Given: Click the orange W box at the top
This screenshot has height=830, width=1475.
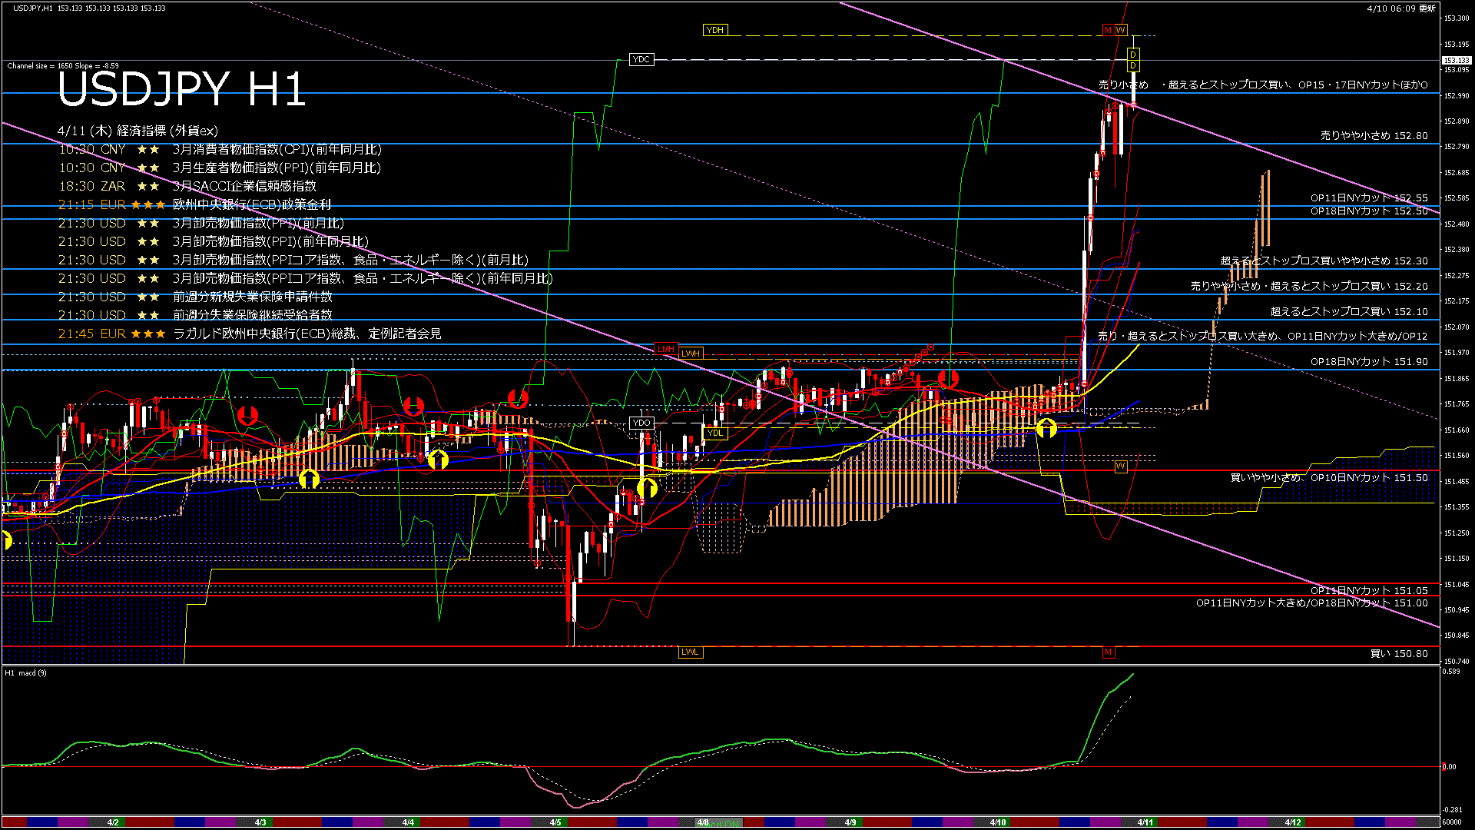Looking at the screenshot, I should 1121,30.
